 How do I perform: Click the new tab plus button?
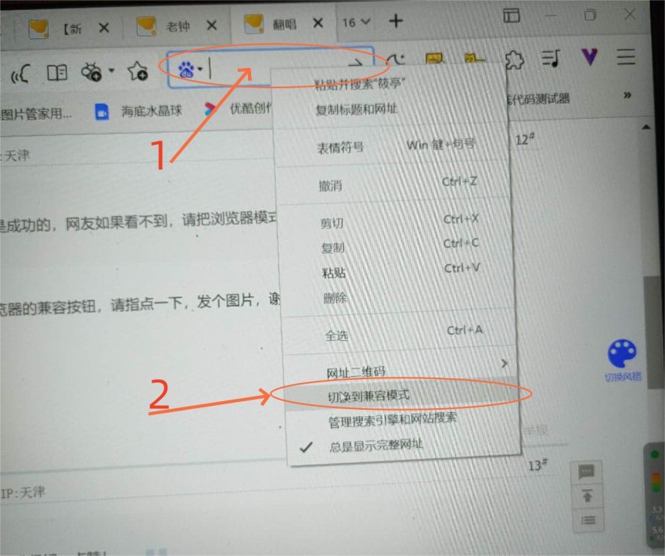(x=396, y=21)
